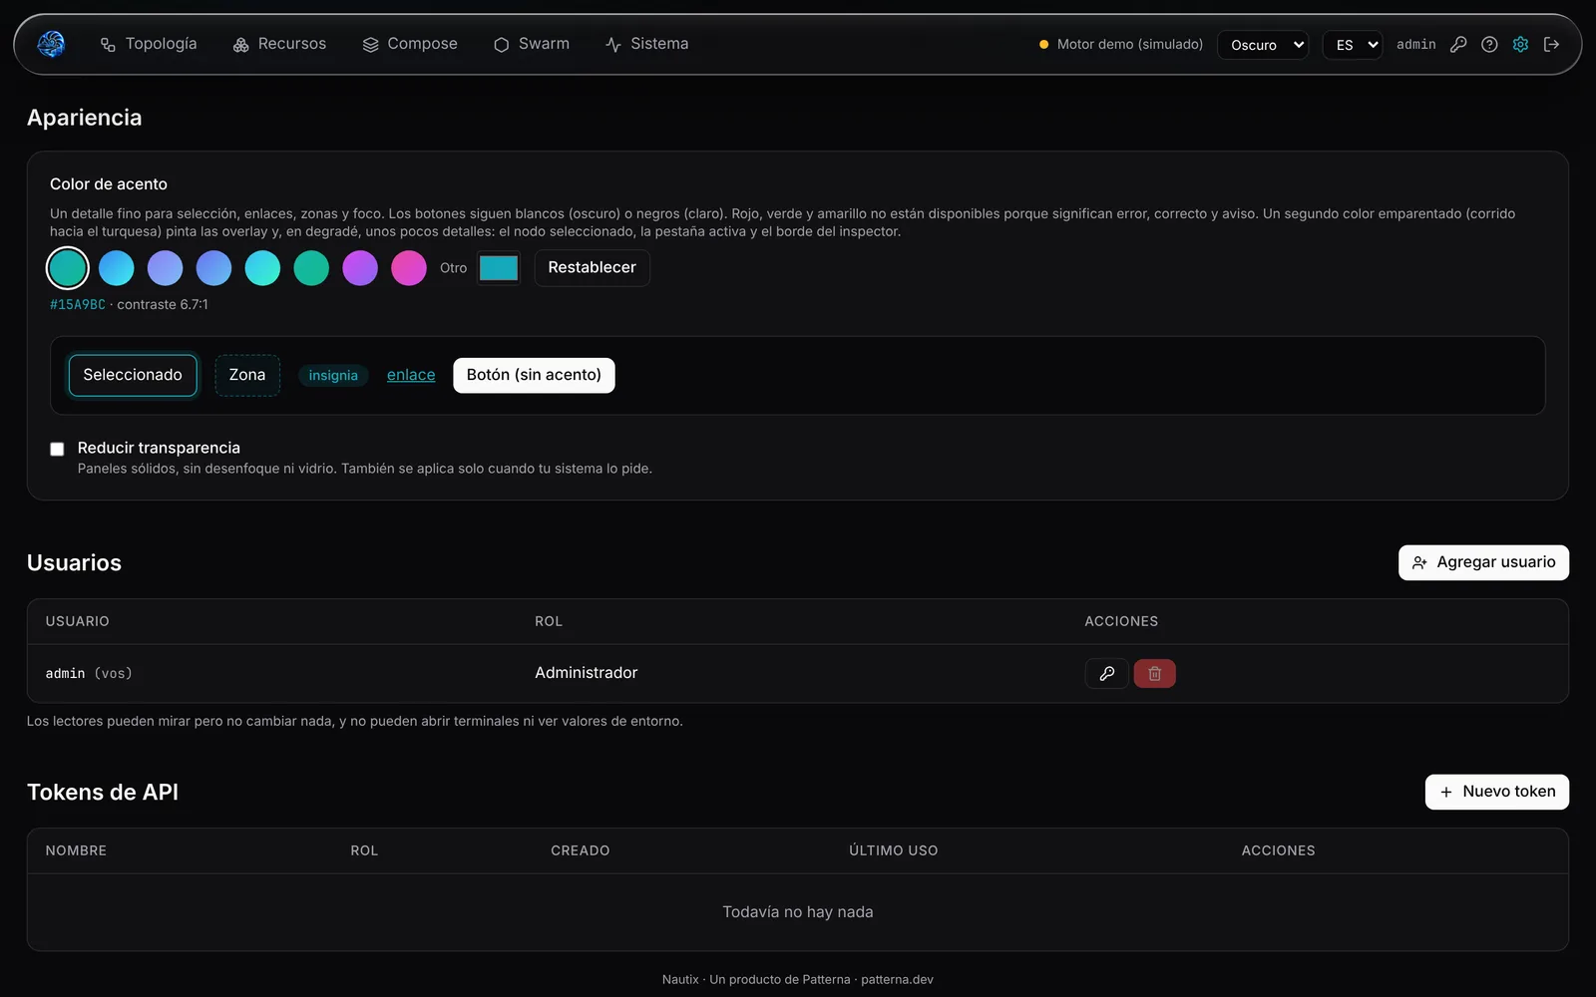Change password key icon in admin row

tap(1106, 674)
